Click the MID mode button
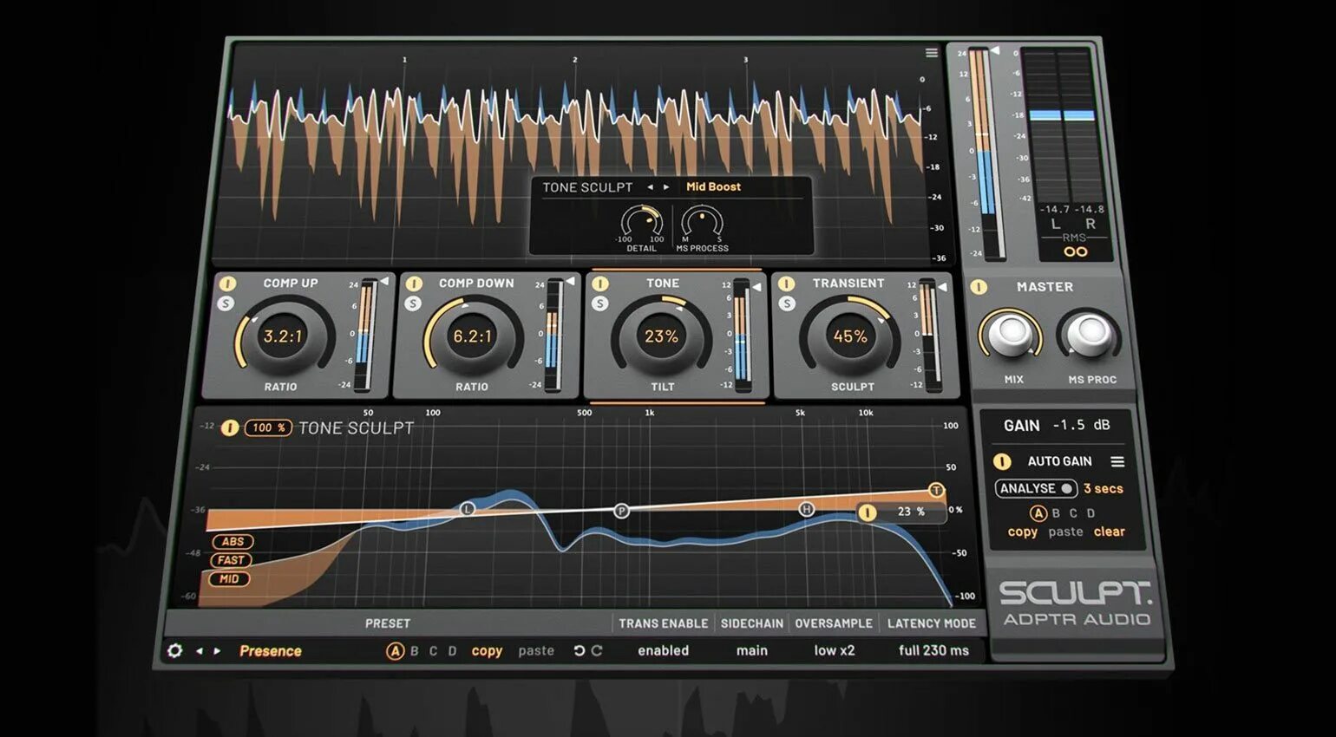The image size is (1336, 737). tap(229, 579)
